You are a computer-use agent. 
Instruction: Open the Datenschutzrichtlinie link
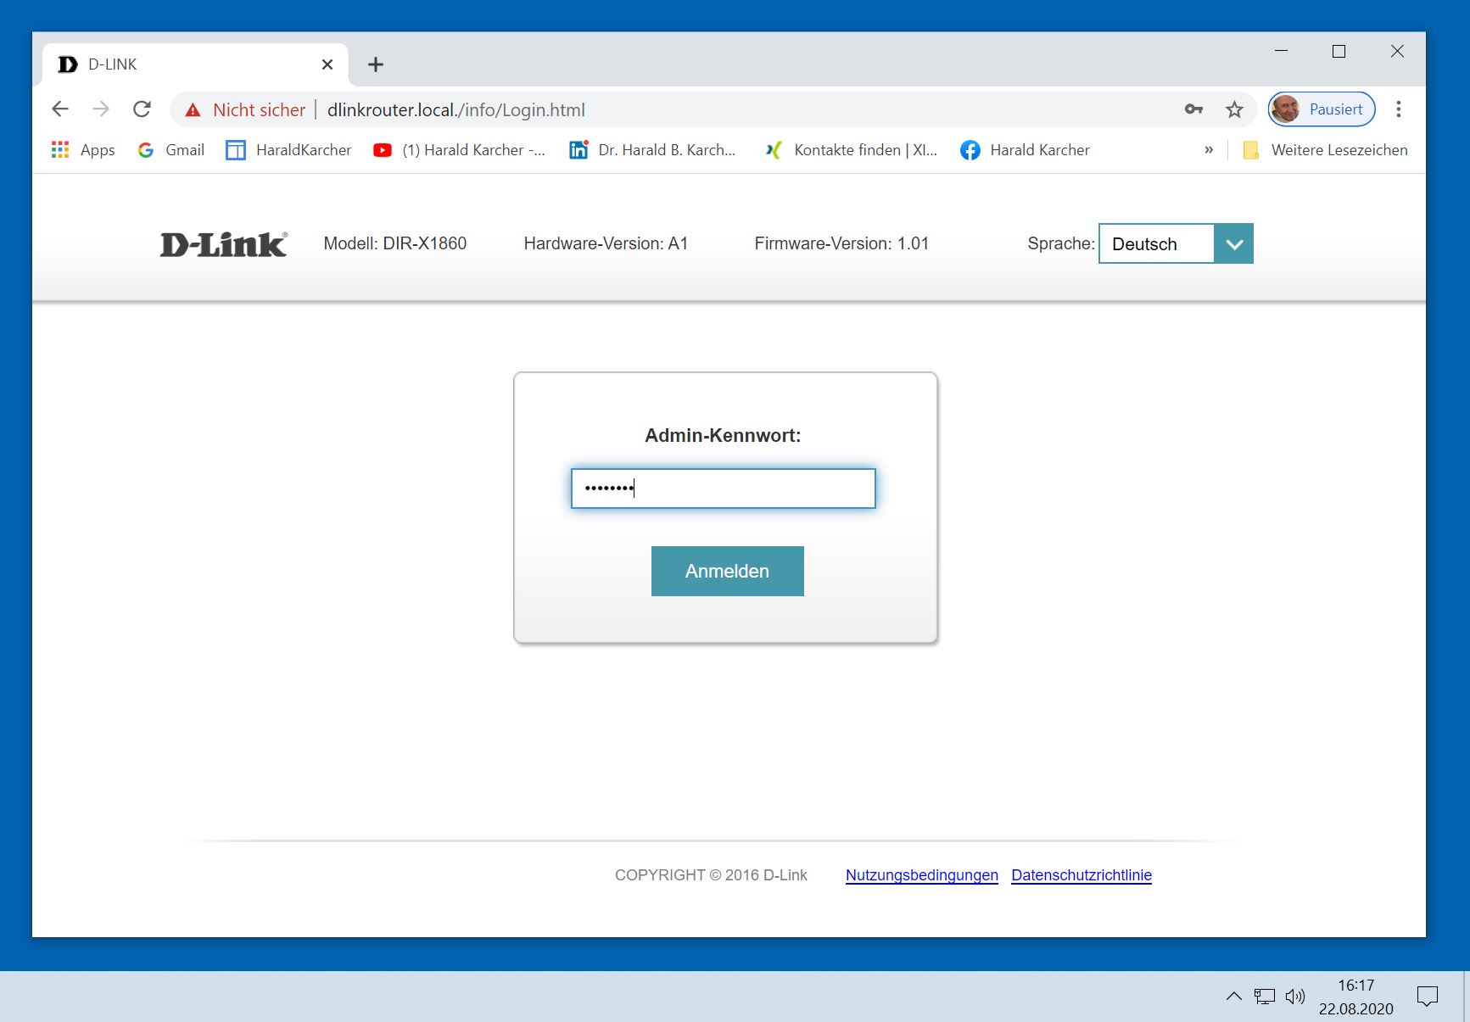click(x=1082, y=875)
